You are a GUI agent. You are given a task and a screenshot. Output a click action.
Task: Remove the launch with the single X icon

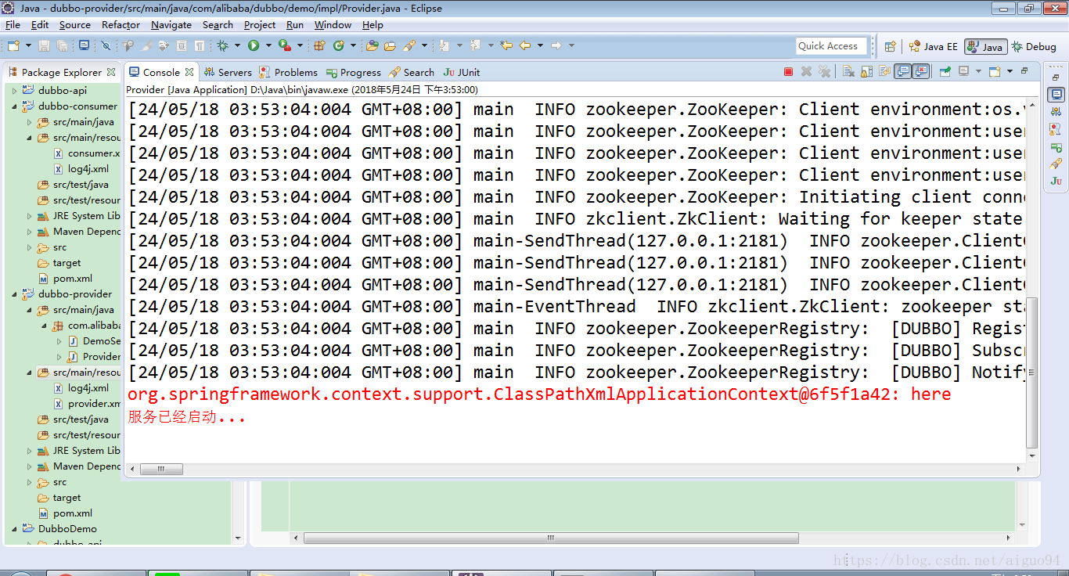point(807,72)
